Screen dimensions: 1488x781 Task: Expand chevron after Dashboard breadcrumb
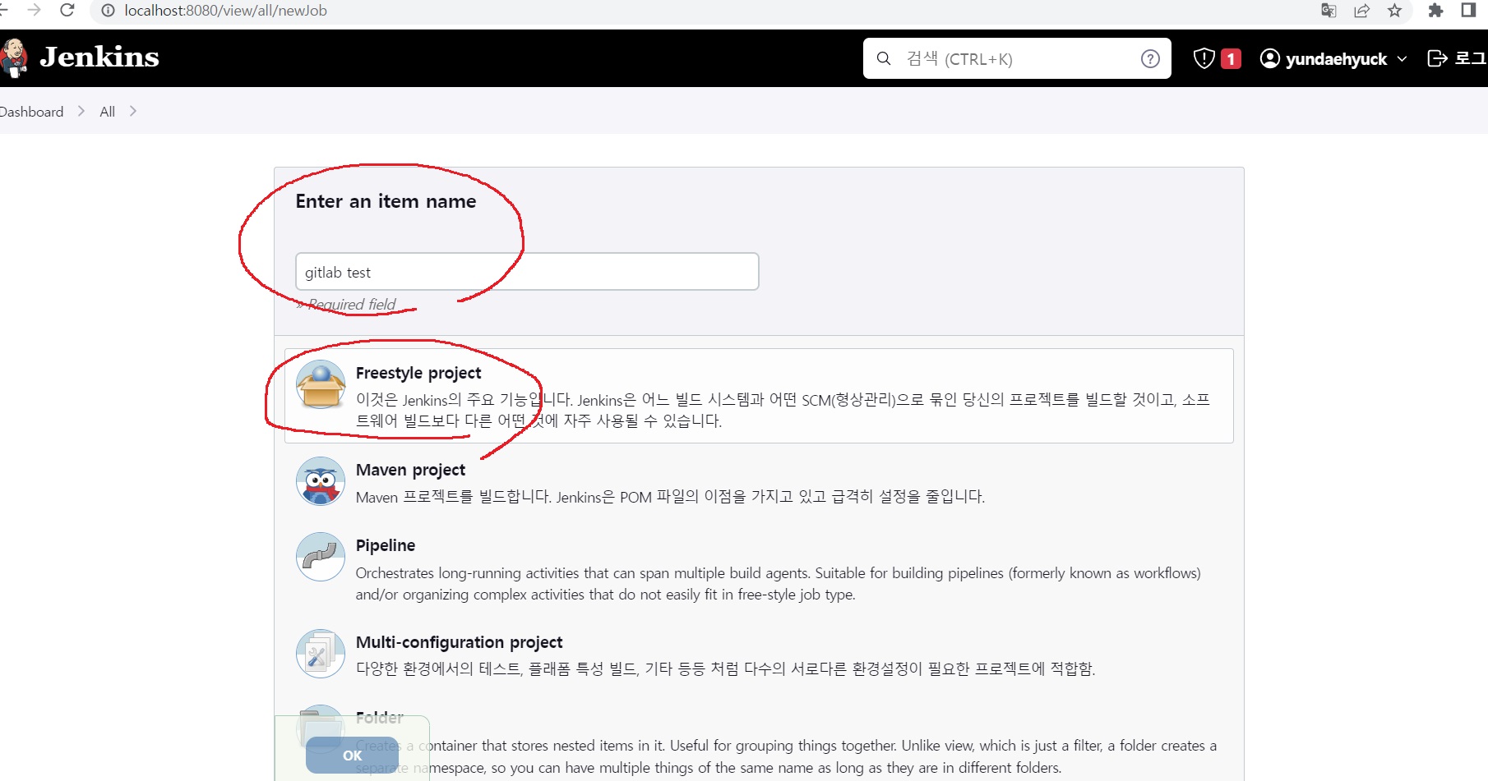[x=81, y=111]
